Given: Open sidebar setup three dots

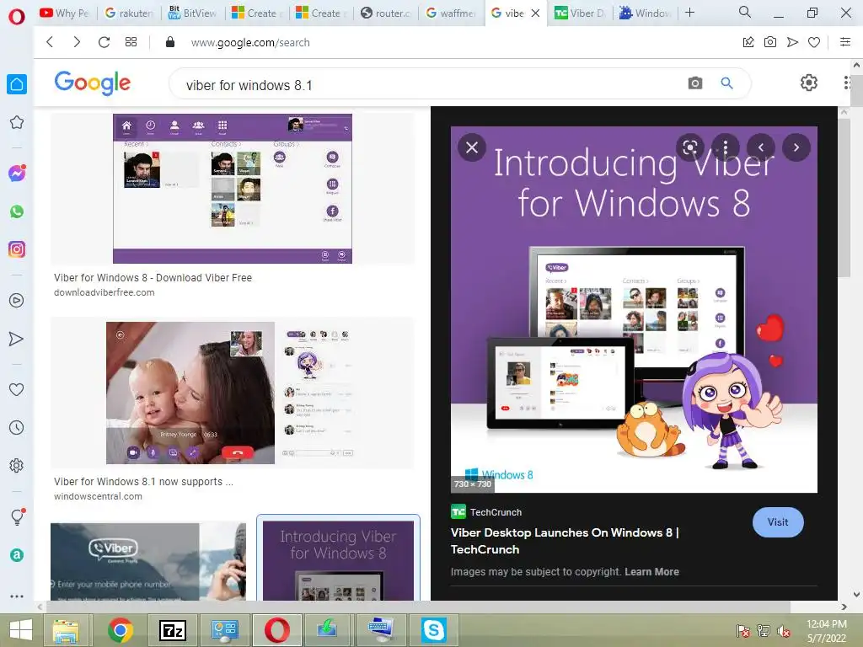Looking at the screenshot, I should [x=17, y=596].
